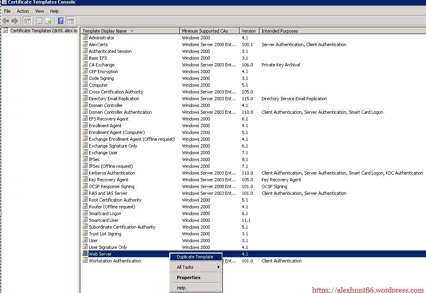
Task: Choose Duplicate Template from context menu
Action: coord(195,257)
